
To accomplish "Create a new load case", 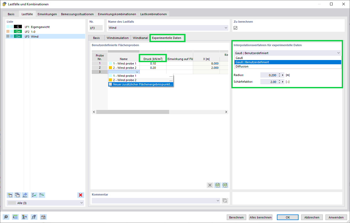I will click(x=10, y=195).
